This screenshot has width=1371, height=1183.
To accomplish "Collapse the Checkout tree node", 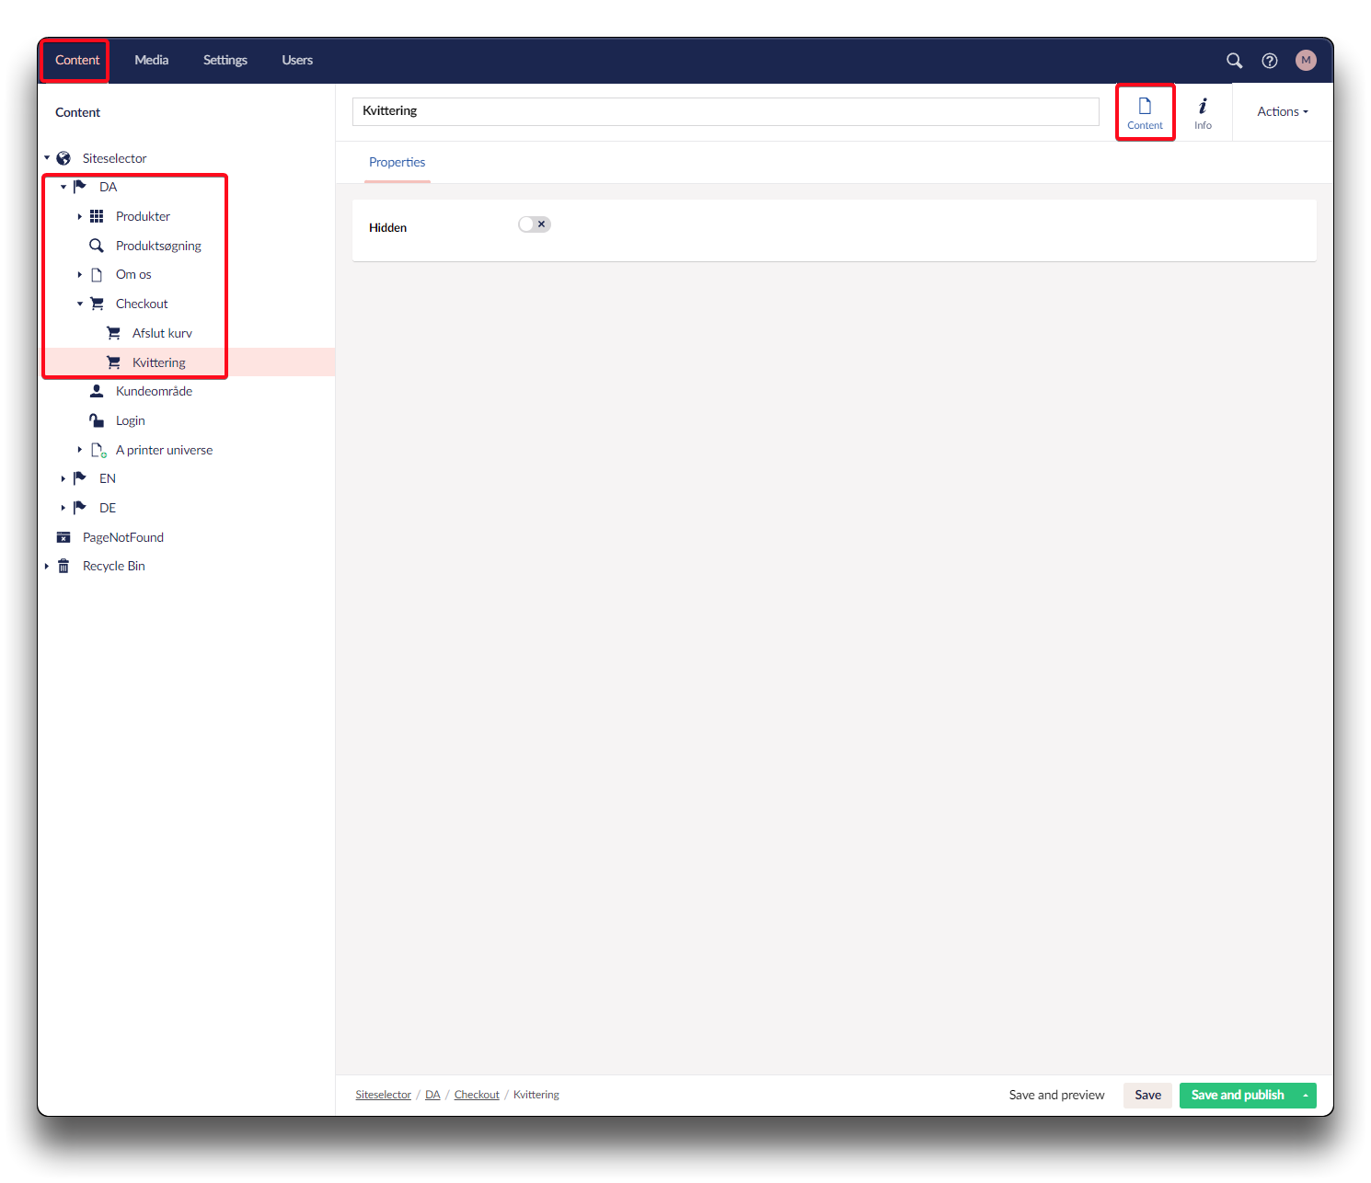I will (x=80, y=304).
